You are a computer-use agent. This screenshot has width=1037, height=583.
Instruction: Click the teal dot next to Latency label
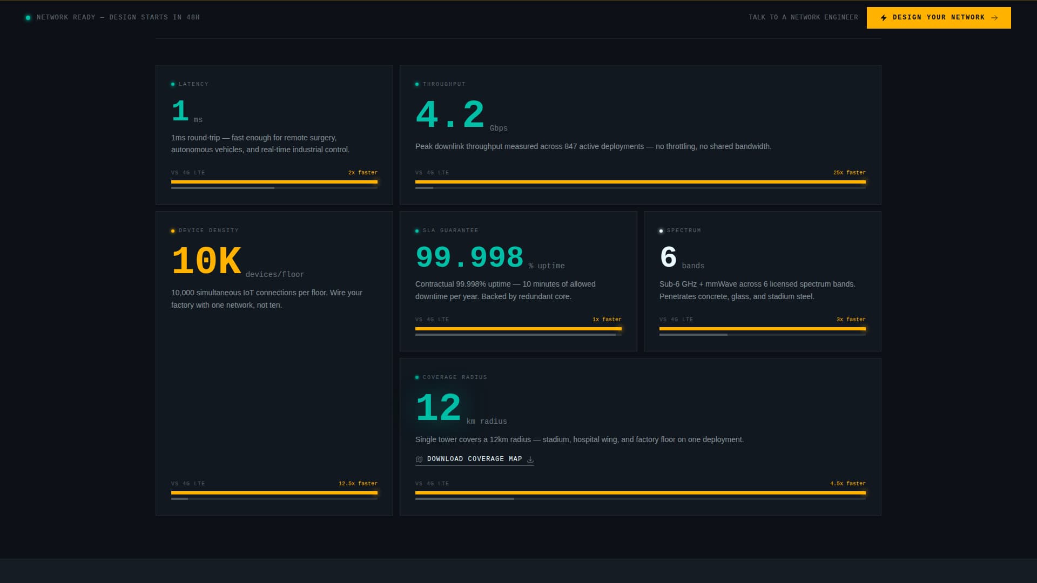173,84
